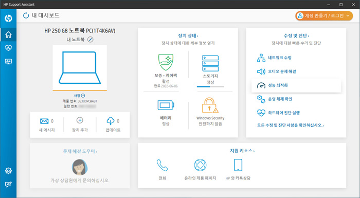Viewport: 360px width, 198px height.
Task: Open the settings gear in the sidebar
Action: point(8,171)
